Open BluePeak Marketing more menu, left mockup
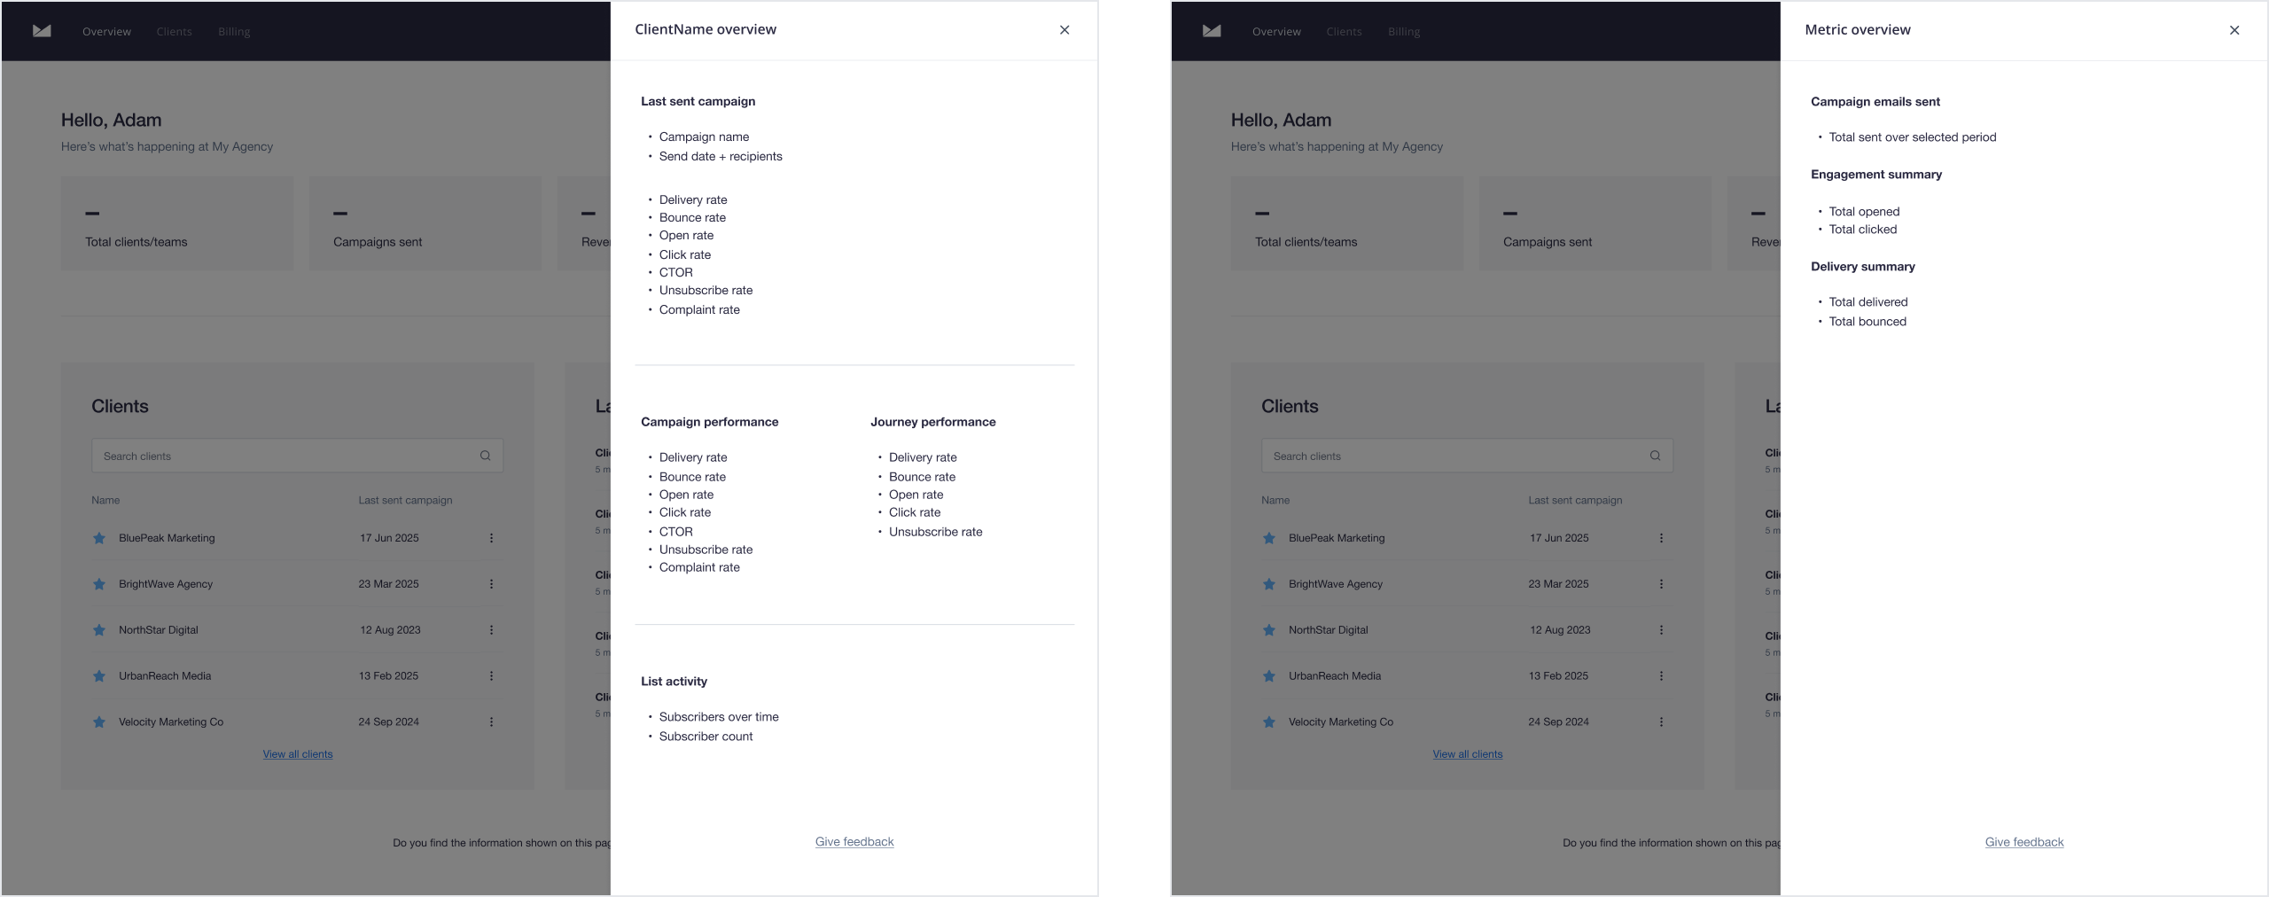This screenshot has width=2269, height=897. click(x=491, y=538)
